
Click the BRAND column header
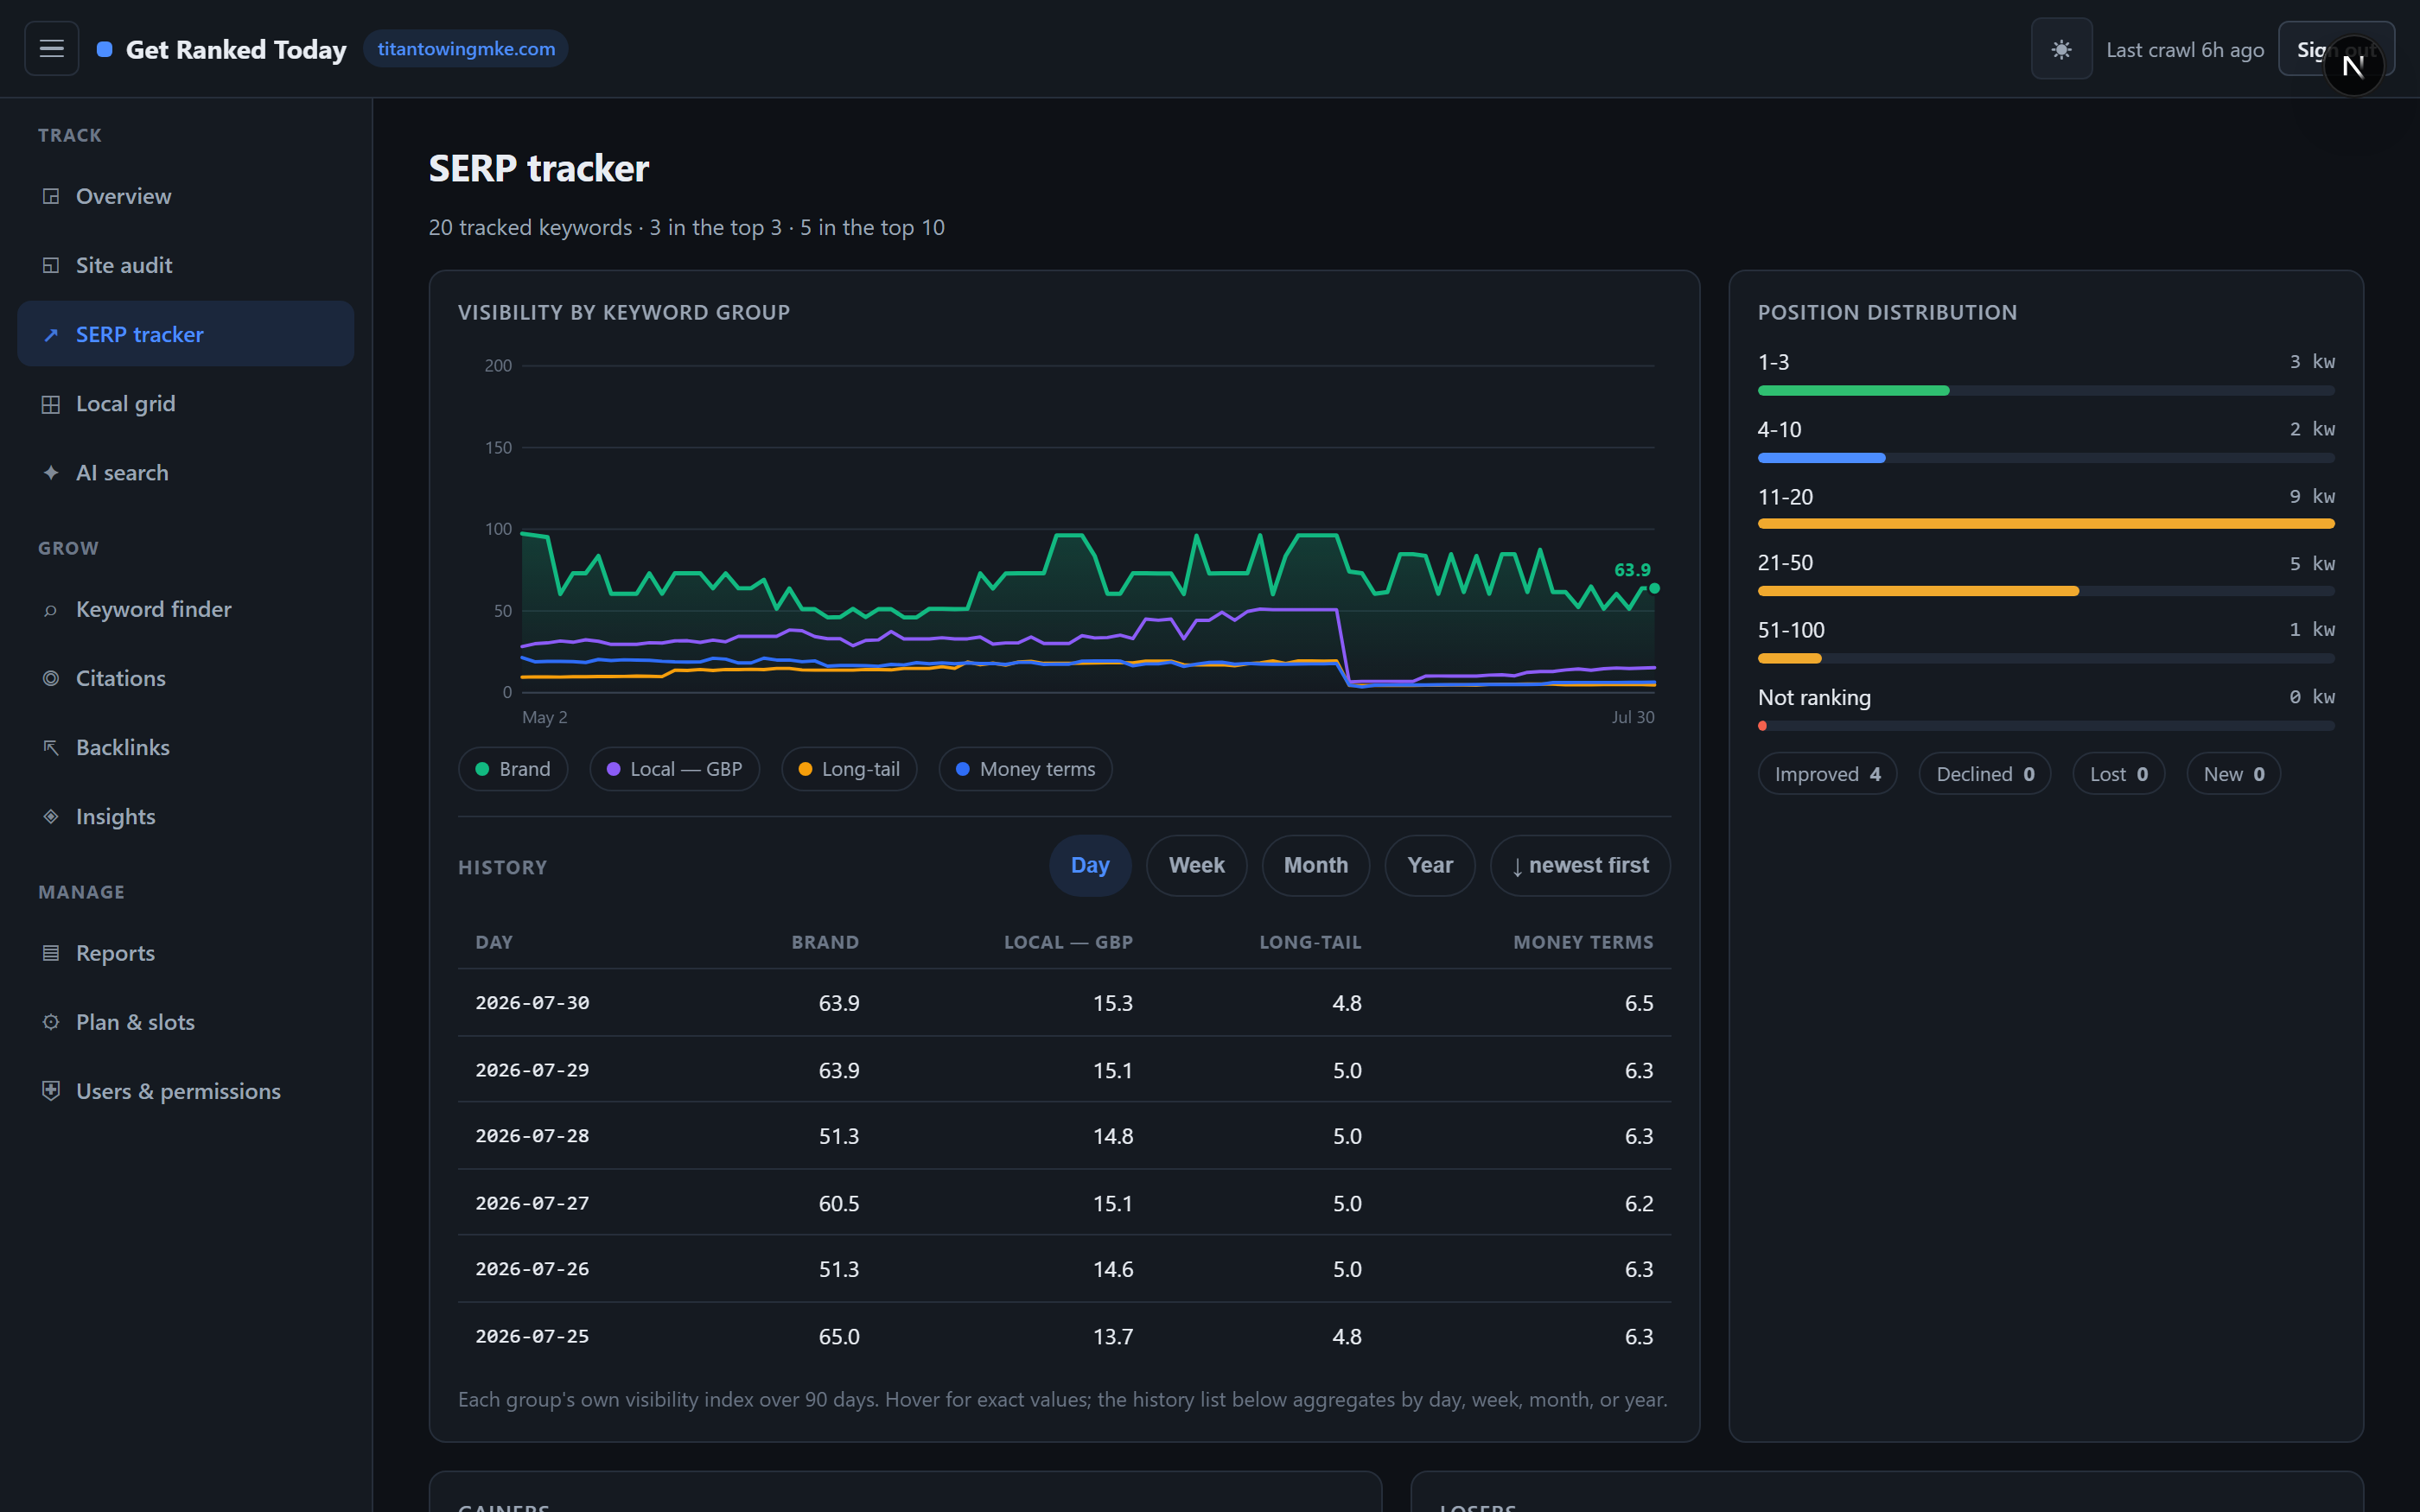[825, 942]
